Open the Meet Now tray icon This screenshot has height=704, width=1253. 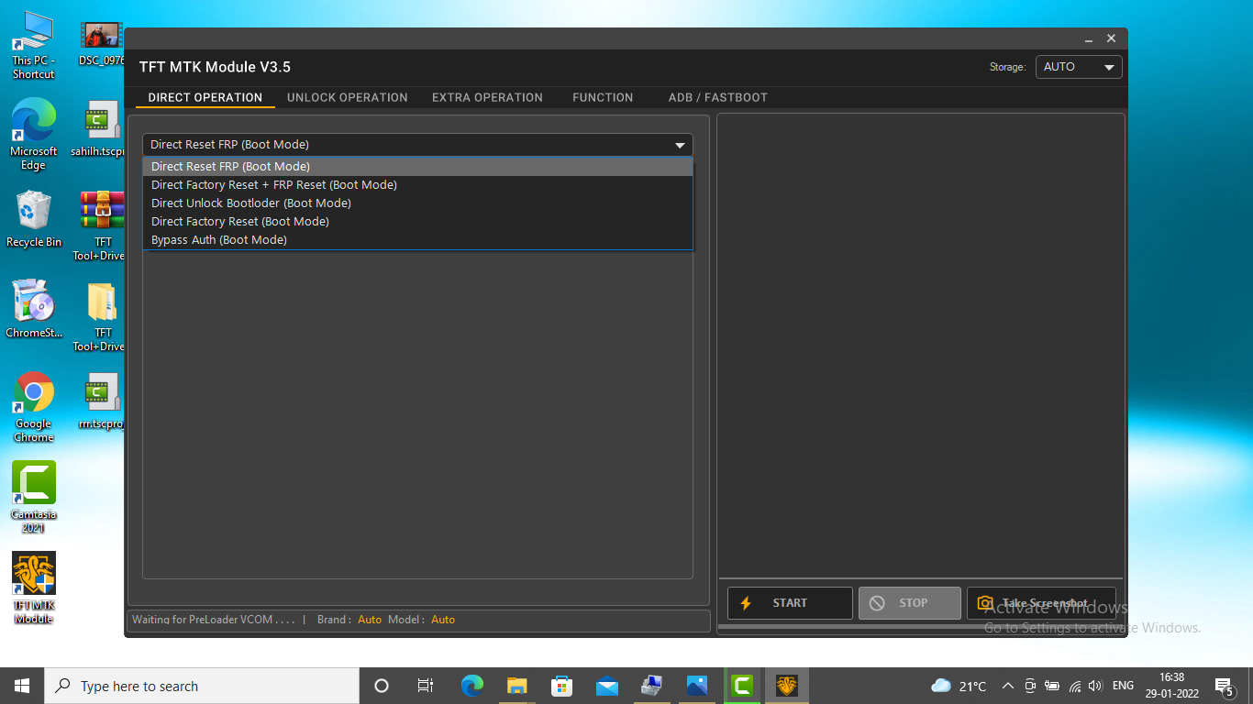[x=1030, y=686]
